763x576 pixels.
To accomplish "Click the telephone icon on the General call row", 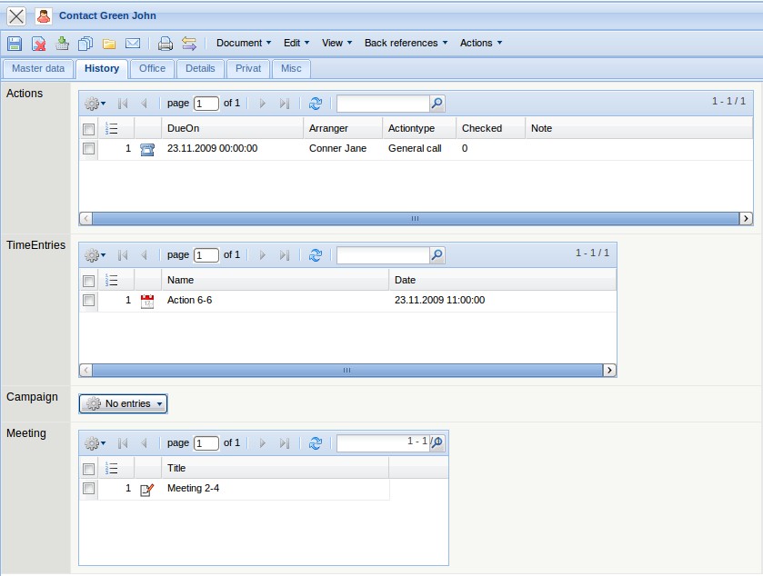I will [146, 148].
